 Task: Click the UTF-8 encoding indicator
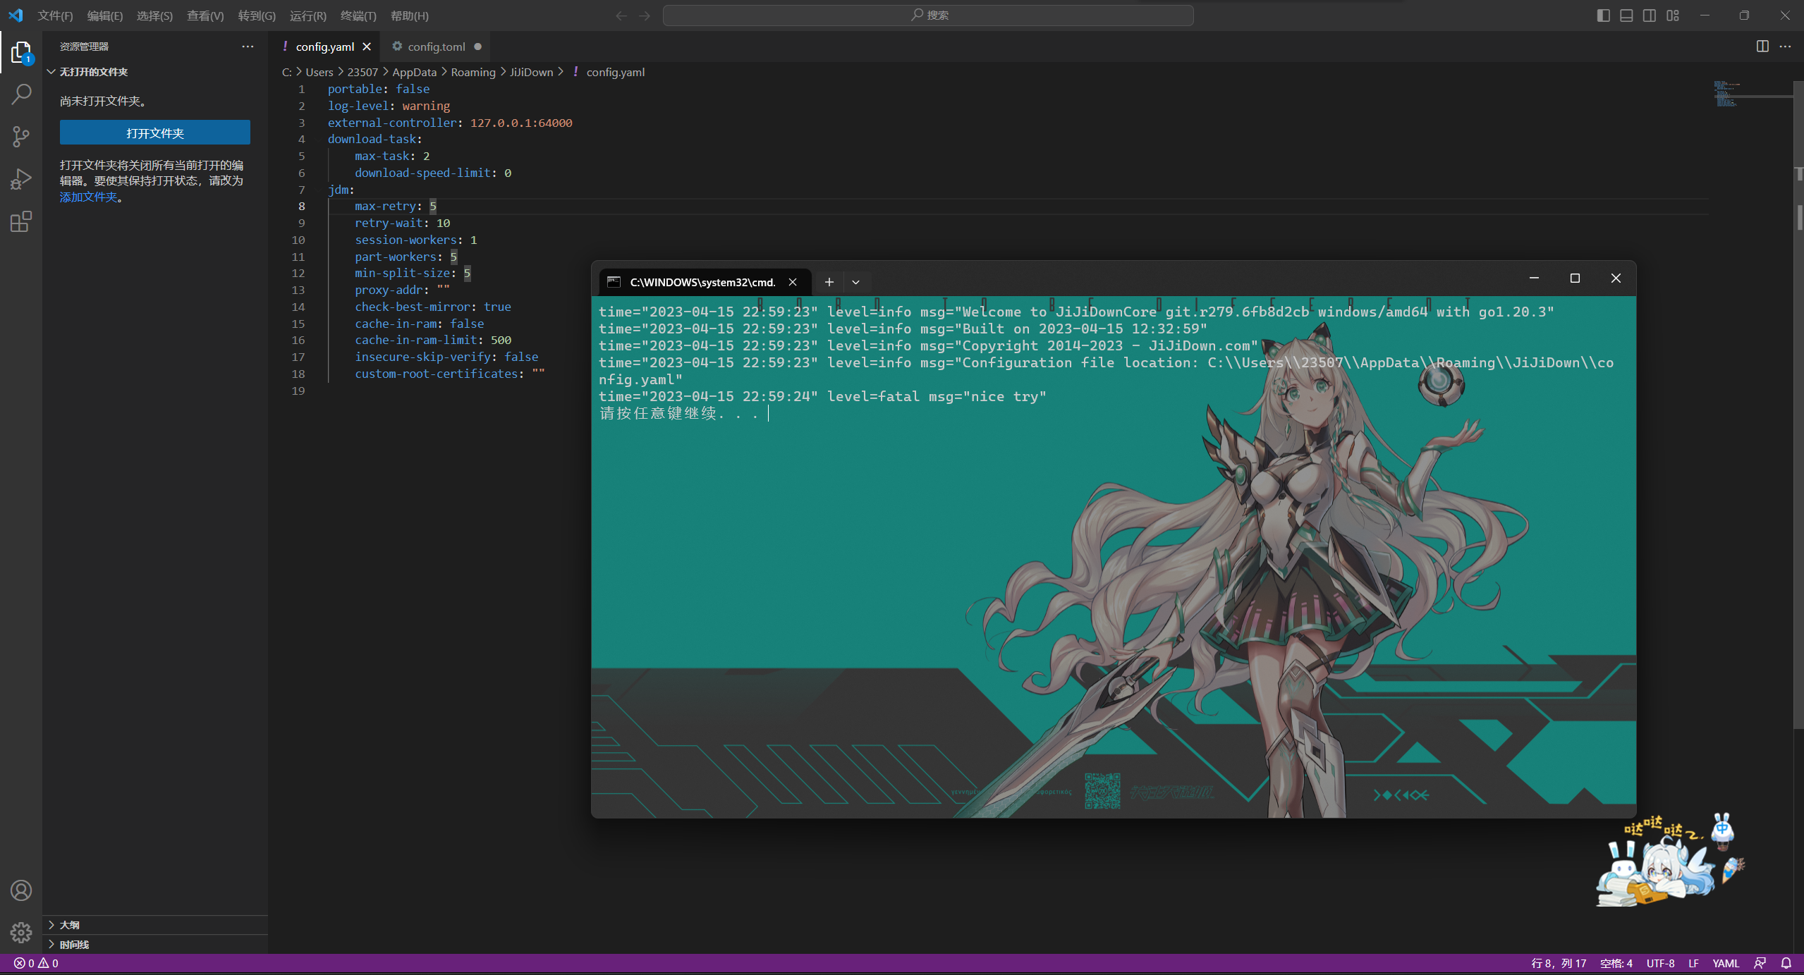coord(1660,963)
